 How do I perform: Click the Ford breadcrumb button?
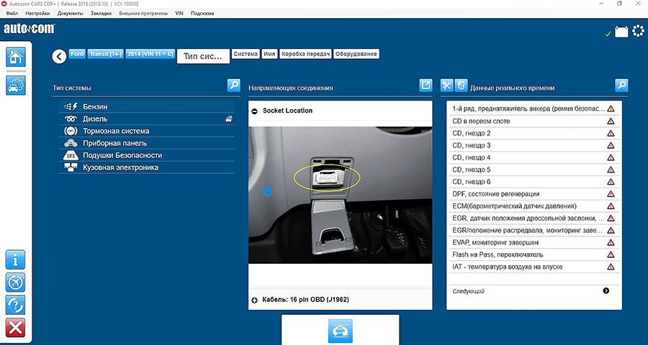pos(77,54)
